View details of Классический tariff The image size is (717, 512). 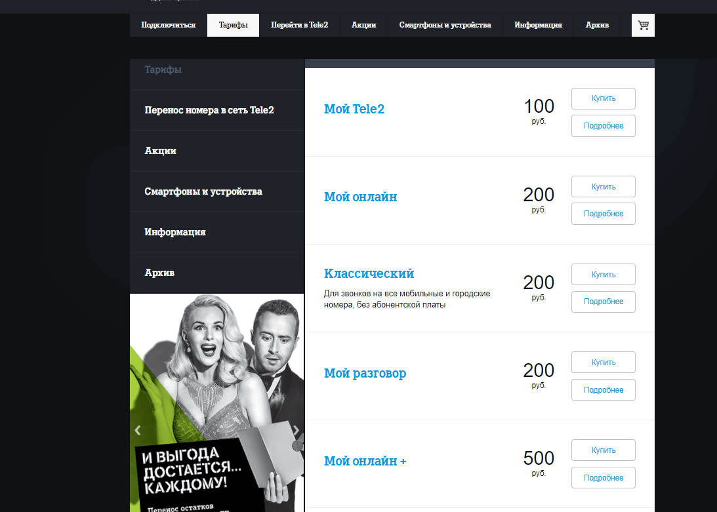[x=603, y=302]
